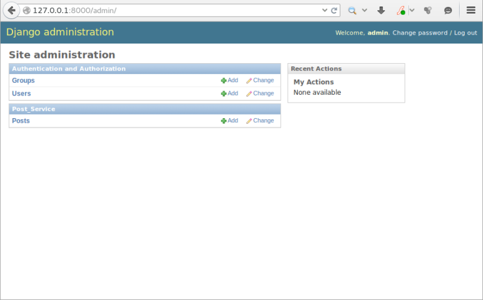
Task: Click the pencil icon in the Posts row
Action: [249, 121]
